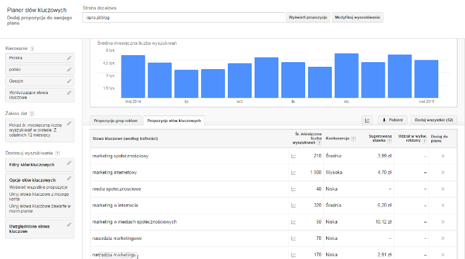The width and height of the screenshot is (465, 259).
Task: Select keyword marketing w mediach społecznościowych
Action: [134, 222]
